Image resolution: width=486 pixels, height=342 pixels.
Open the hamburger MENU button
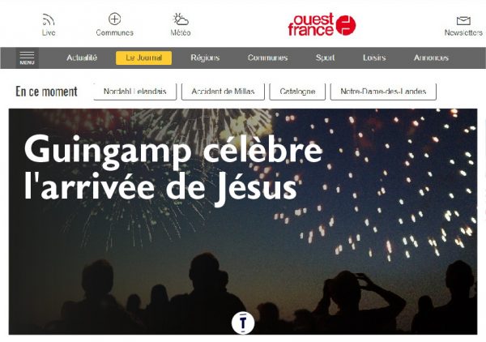(x=27, y=58)
